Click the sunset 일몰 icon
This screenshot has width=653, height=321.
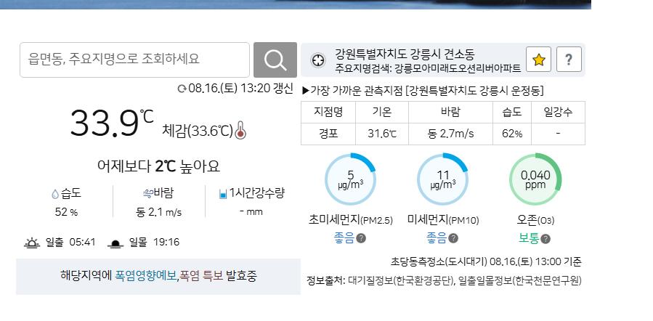point(115,243)
